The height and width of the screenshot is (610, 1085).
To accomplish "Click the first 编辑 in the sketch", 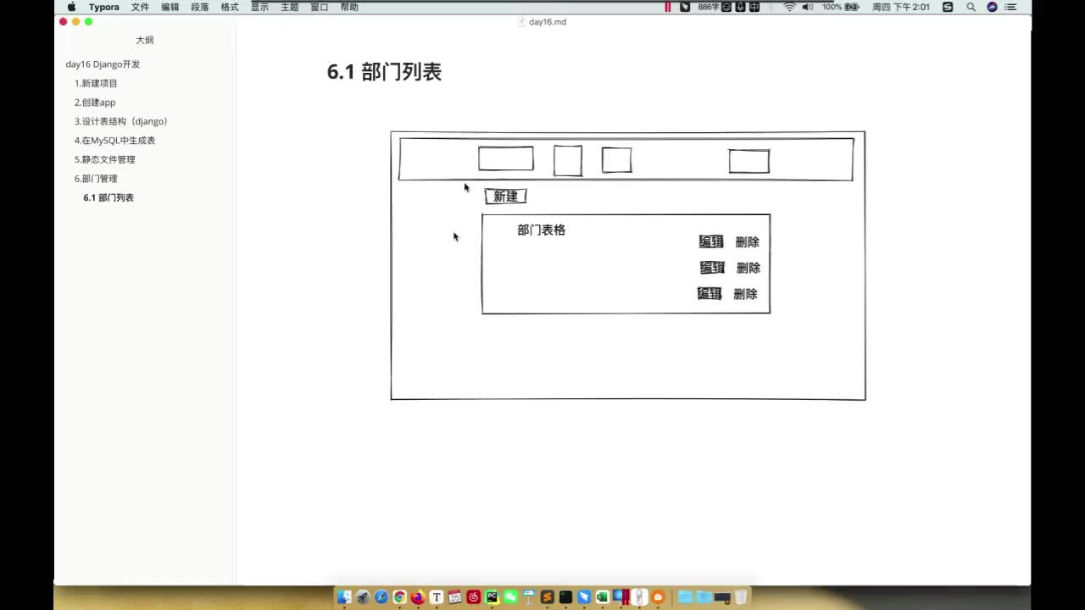I will (x=711, y=241).
